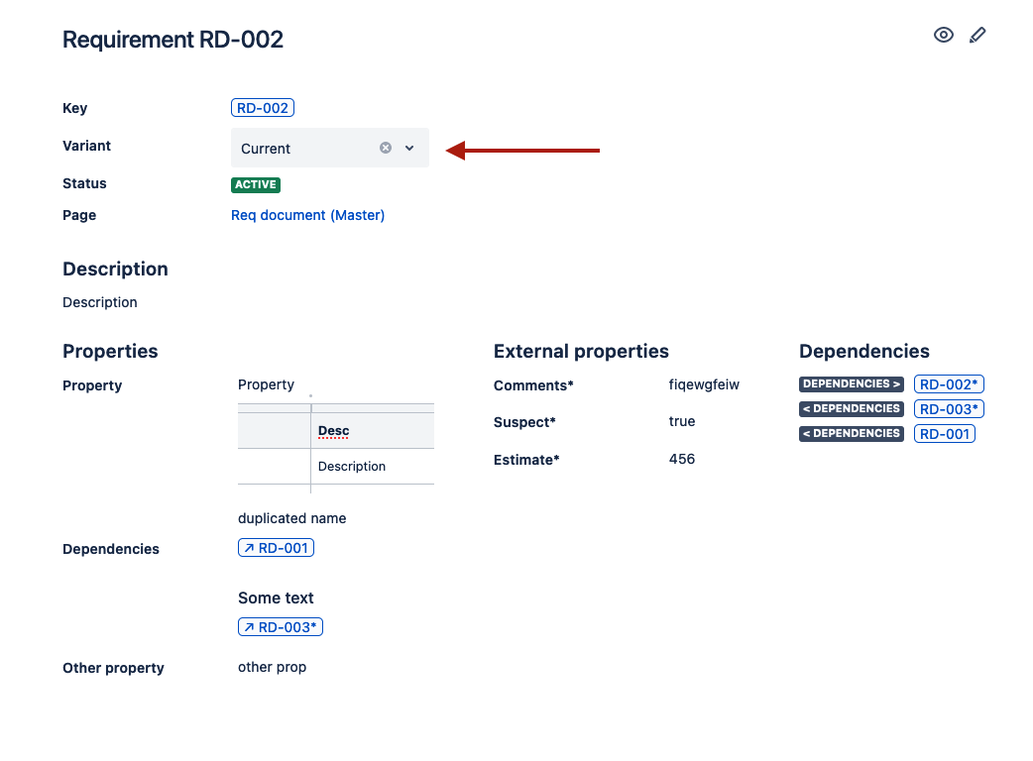Click the "< DEPENDENCIES" badge beside RD-001
1033x761 pixels.
point(851,433)
